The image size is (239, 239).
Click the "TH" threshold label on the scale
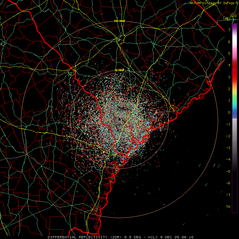(x=228, y=207)
